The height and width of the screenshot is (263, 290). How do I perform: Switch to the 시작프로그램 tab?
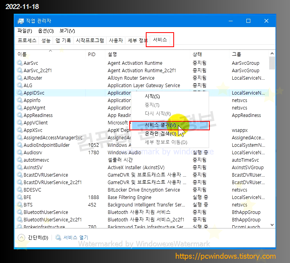point(90,40)
